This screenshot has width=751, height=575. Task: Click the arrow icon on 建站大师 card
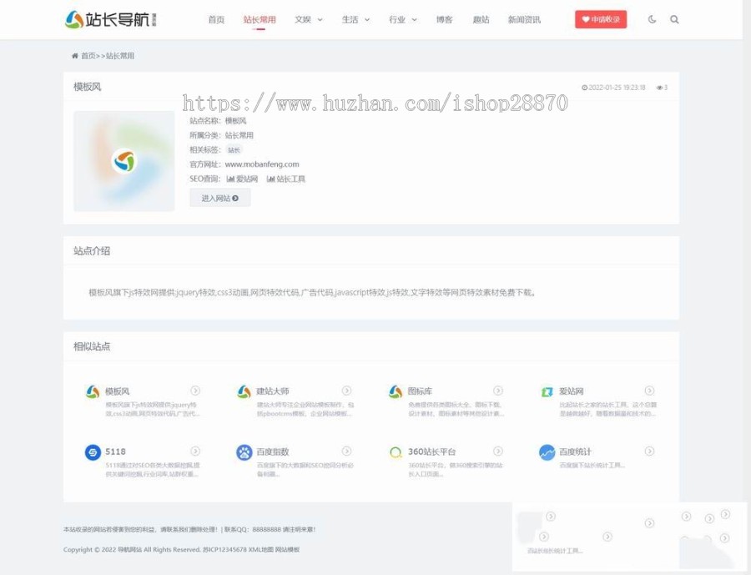(347, 391)
